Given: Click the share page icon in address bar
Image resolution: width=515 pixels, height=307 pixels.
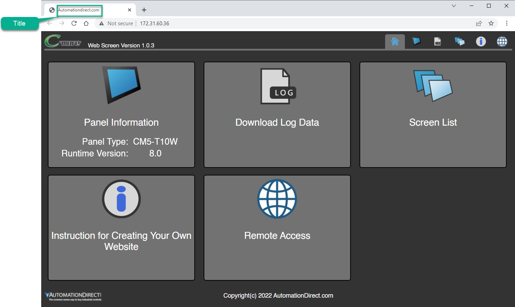Looking at the screenshot, I should (479, 23).
